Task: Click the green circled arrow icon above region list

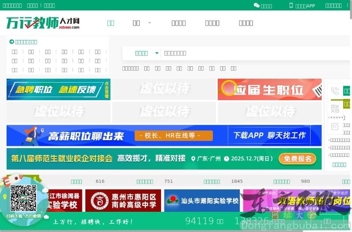Action: click(12, 42)
